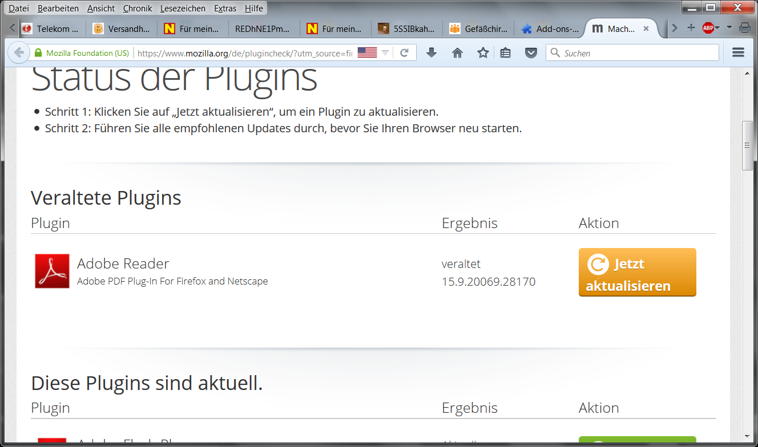Click the Adobe Reader plugin name

click(123, 263)
